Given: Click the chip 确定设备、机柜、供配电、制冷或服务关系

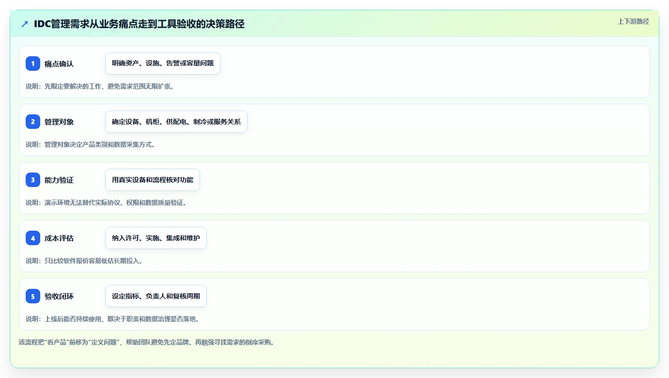Looking at the screenshot, I should [x=176, y=122].
